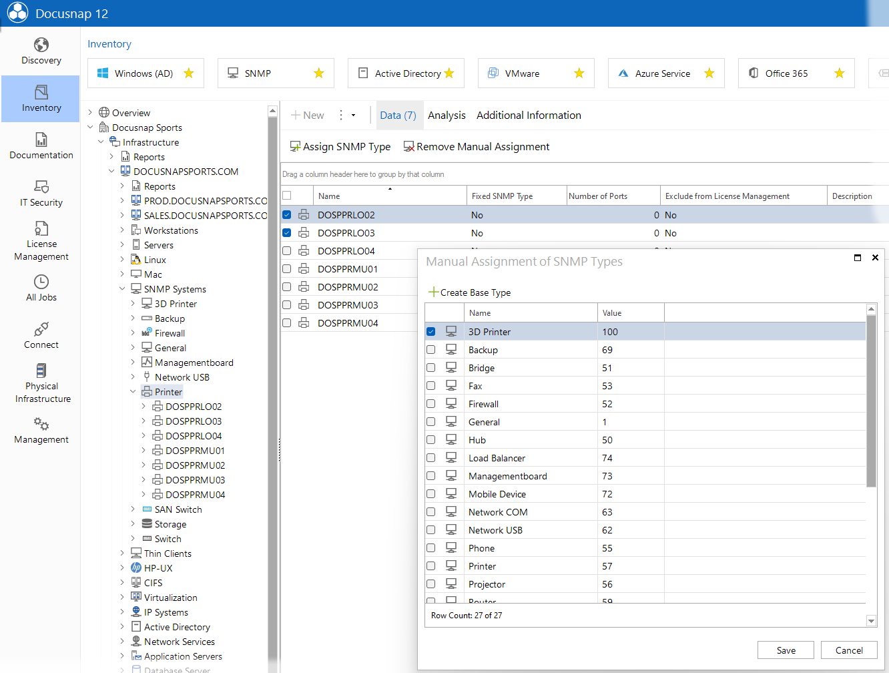
Task: Click the favorite star on the Windows (AD) tile
Action: [189, 73]
